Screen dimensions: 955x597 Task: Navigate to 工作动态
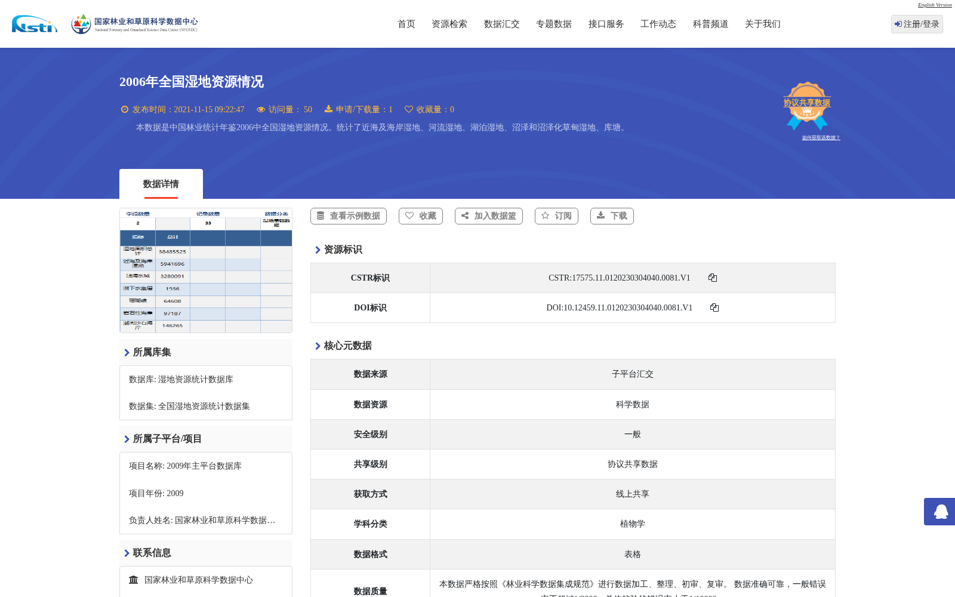point(658,24)
